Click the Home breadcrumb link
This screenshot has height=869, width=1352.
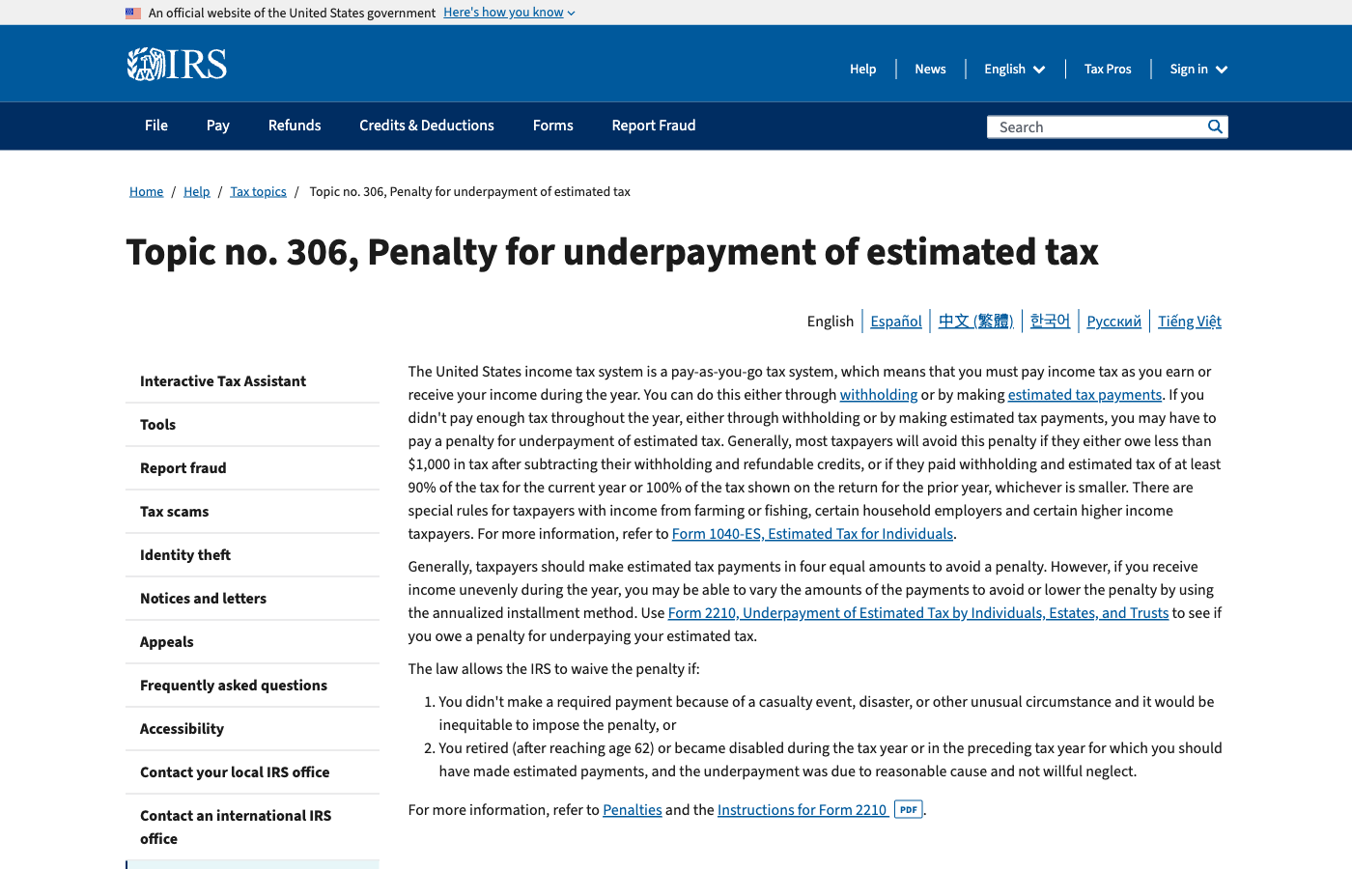click(x=147, y=192)
